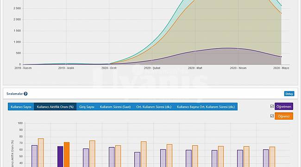
Task: Click the 2020 - Mayıs green data point
Action: pos(281,6)
